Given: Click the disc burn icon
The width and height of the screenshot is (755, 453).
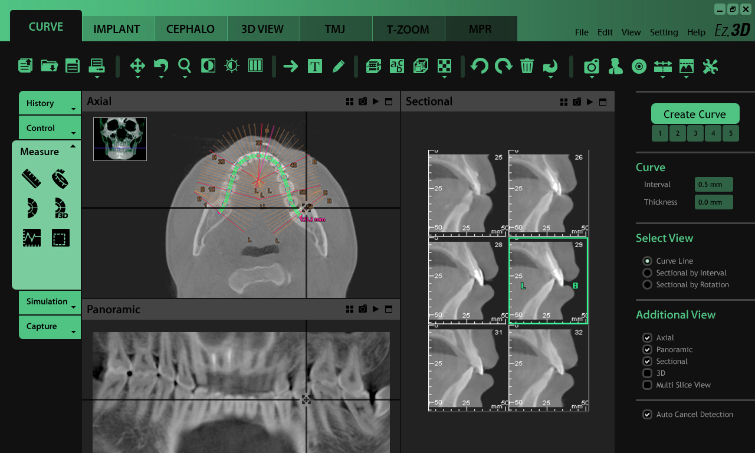Looking at the screenshot, I should [x=639, y=66].
